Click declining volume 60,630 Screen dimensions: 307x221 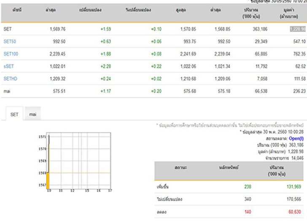[x=295, y=212]
